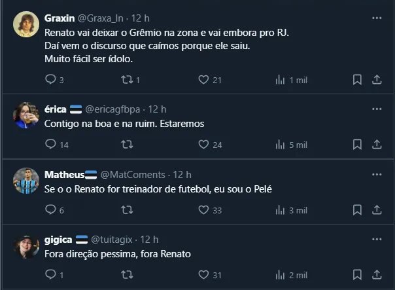395x290 pixels.
Task: Like gigica's tweet with 31 likes
Action: coord(203,275)
